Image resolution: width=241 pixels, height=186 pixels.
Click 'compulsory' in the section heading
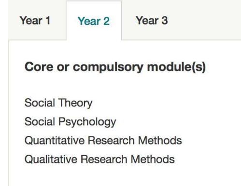tap(108, 67)
